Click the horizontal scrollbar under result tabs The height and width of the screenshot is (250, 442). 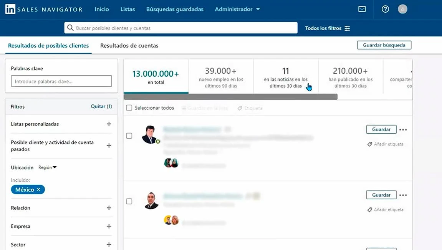pos(230,97)
